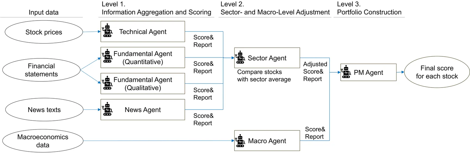
Task: Click the Fundamental Agent (Quantitative) robot icon
Action: pyautogui.click(x=107, y=56)
